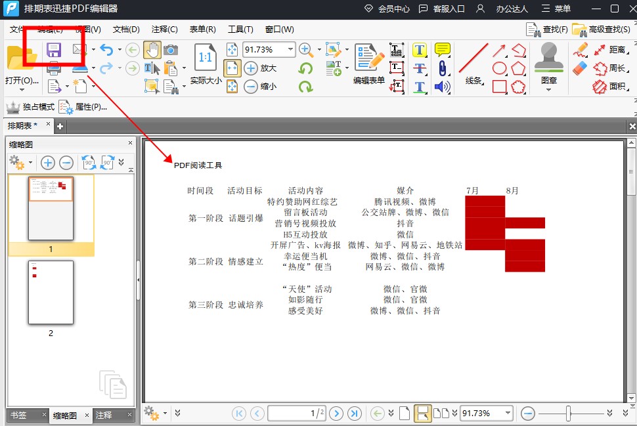Select the yellow sticky note comment tool
This screenshot has height=426, width=637.
pyautogui.click(x=443, y=50)
